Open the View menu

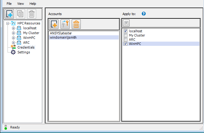(20, 4)
